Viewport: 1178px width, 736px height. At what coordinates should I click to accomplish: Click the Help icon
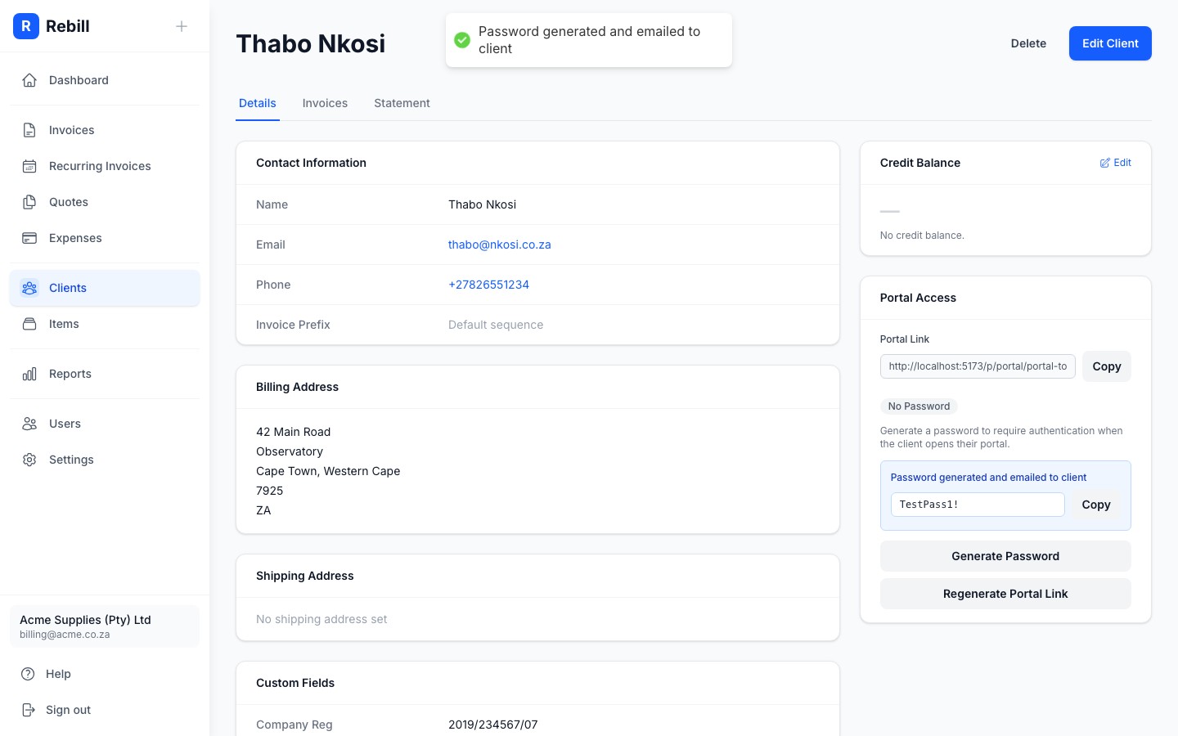click(x=29, y=674)
